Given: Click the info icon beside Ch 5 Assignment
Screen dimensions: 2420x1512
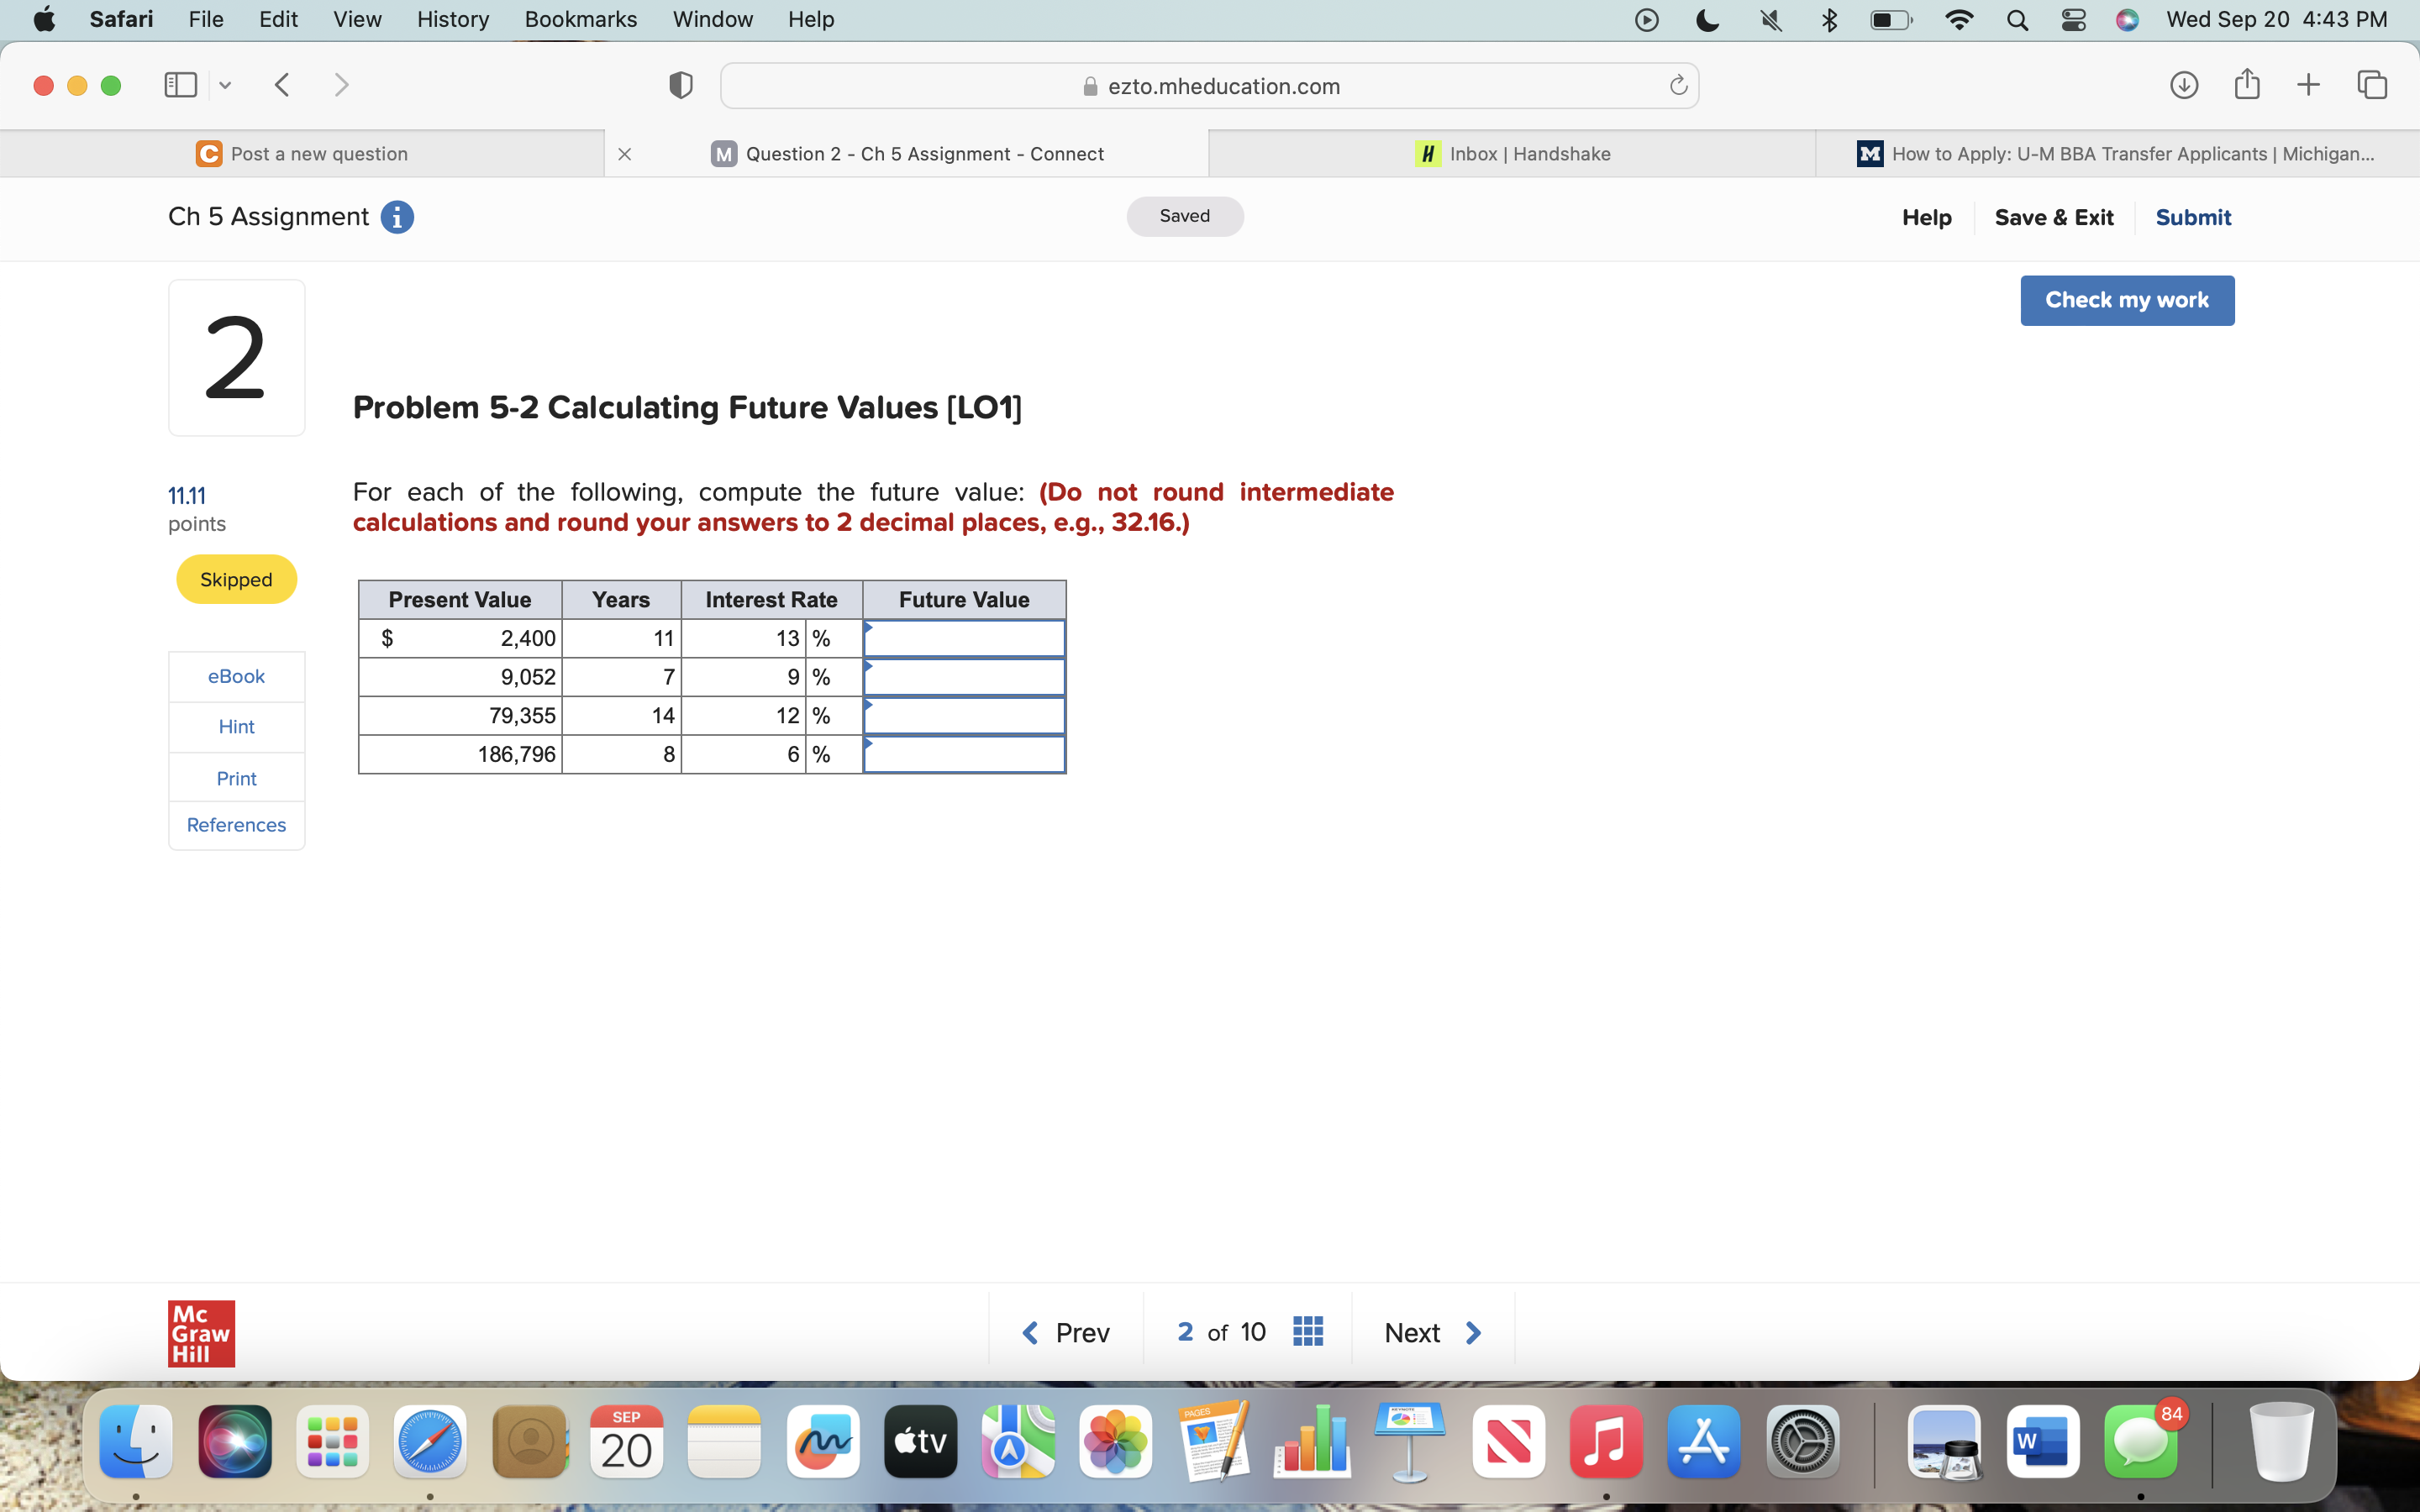Looking at the screenshot, I should [397, 217].
